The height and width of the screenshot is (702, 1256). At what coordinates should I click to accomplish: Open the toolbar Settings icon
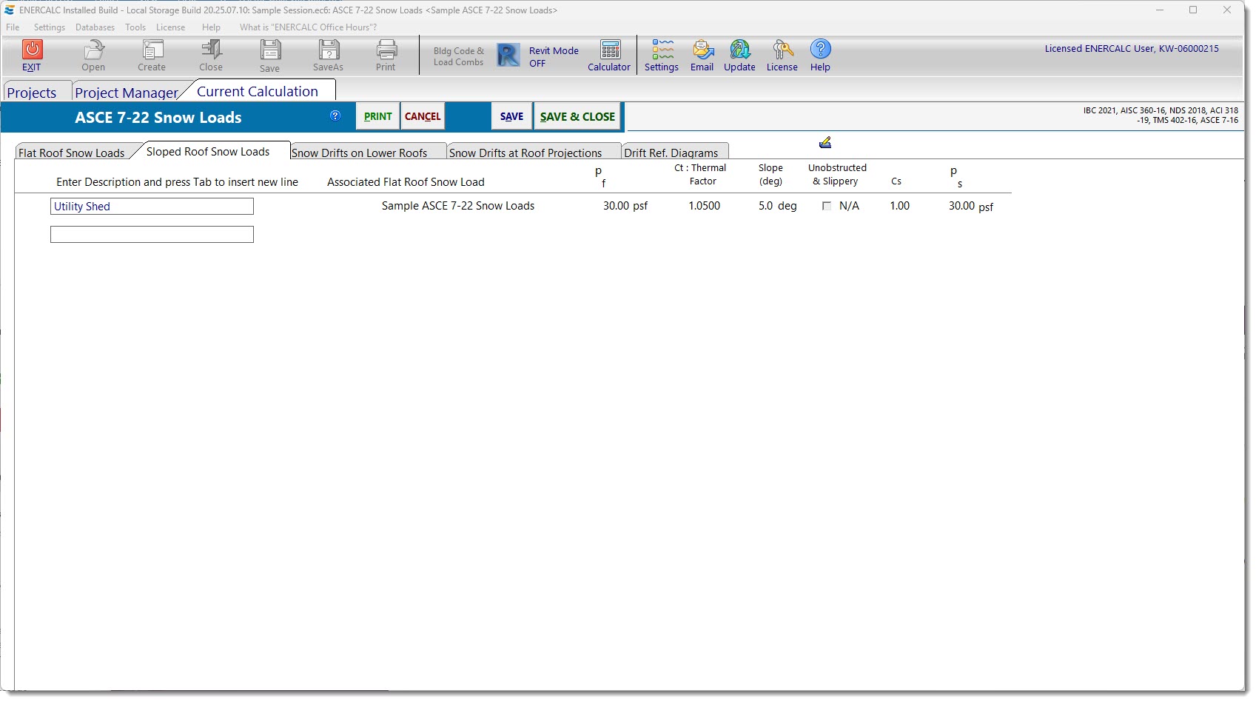pos(662,50)
